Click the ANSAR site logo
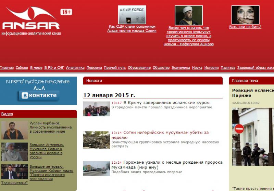The height and width of the screenshot is (191, 274). (31, 18)
